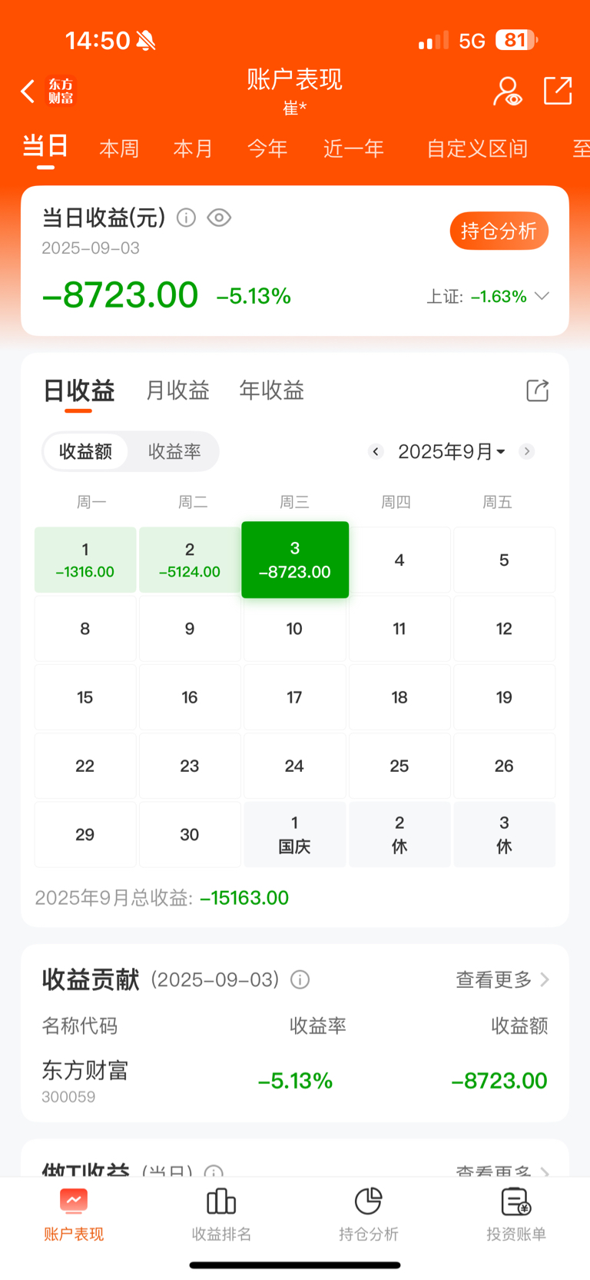This screenshot has width=590, height=1280.
Task: Switch toggle to 收益率
Action: point(174,451)
